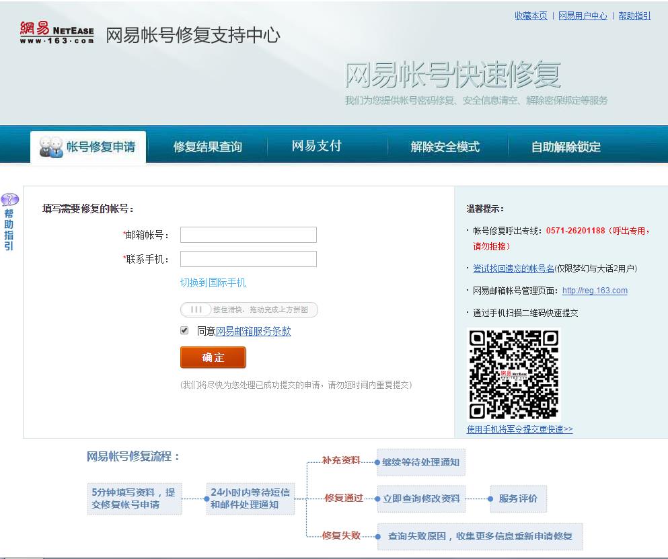The image size is (668, 559).
Task: Click 切换到国际手机 link
Action: [213, 283]
